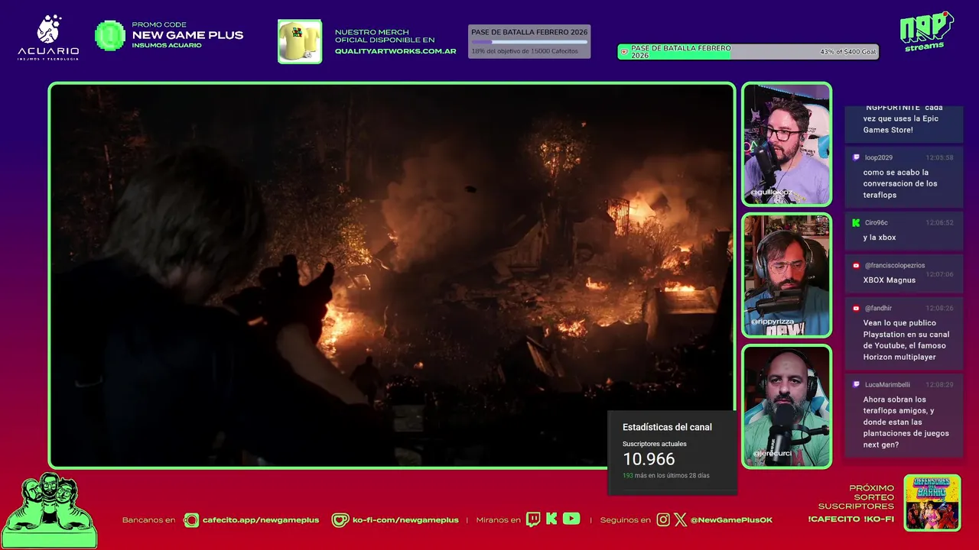Click the 'INSUMOS ACUARIO' label
The height and width of the screenshot is (550, 979).
click(x=167, y=45)
